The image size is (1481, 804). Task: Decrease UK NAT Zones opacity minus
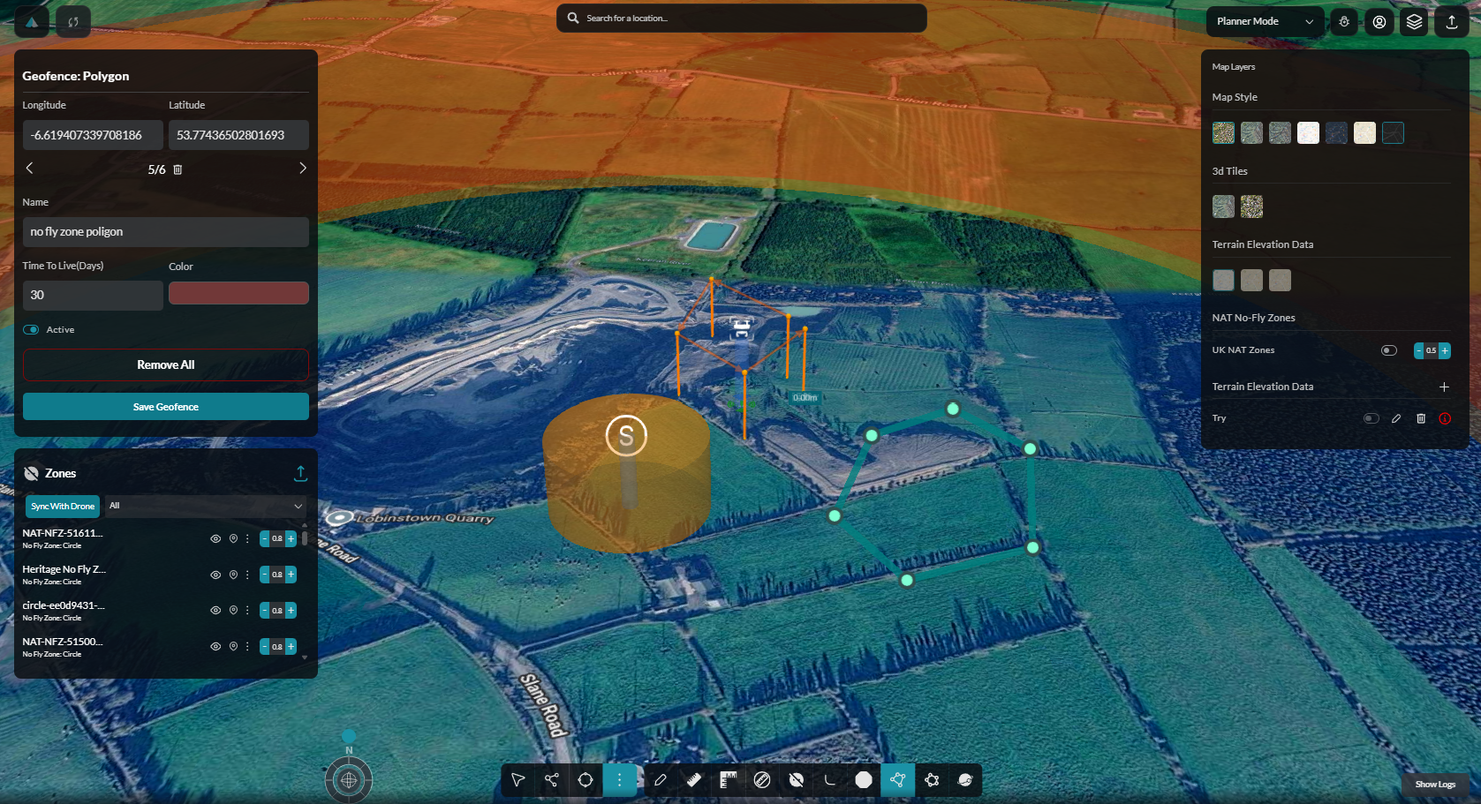(x=1419, y=350)
